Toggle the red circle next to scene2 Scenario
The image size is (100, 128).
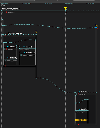point(23,50)
